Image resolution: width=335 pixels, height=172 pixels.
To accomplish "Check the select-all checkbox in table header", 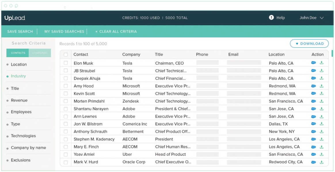I will (66, 54).
